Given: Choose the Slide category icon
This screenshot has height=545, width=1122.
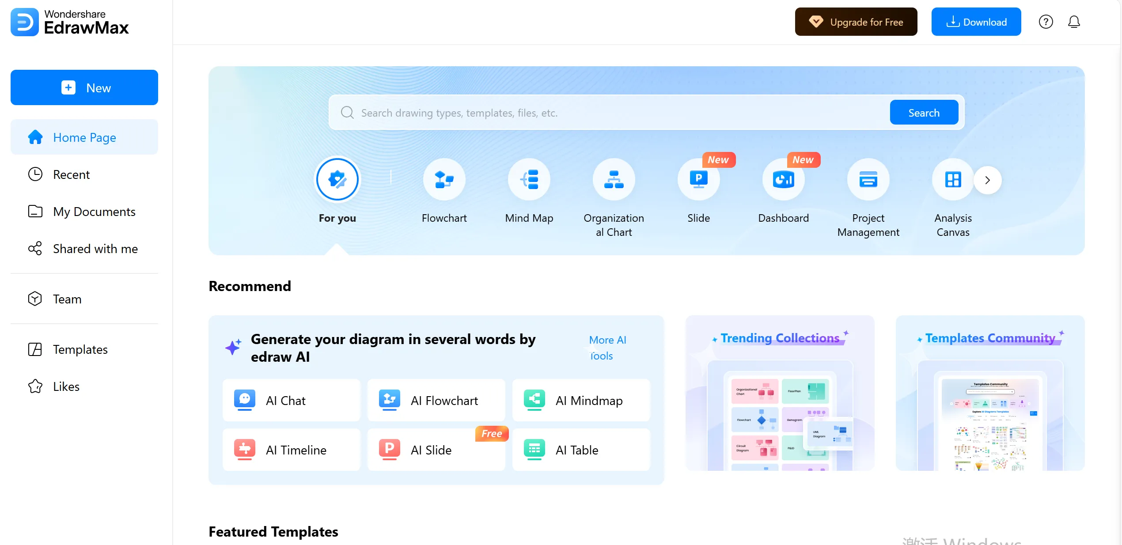Looking at the screenshot, I should [698, 179].
